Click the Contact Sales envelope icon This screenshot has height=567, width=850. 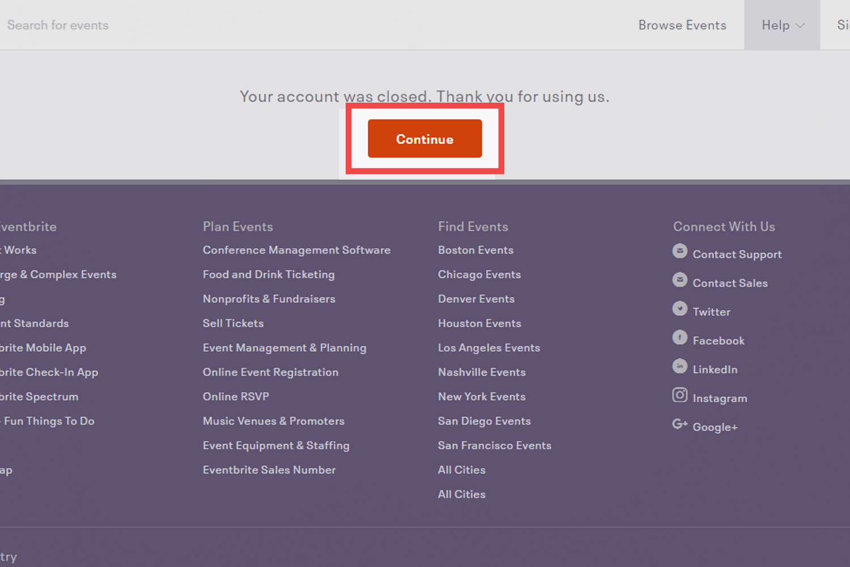point(679,280)
